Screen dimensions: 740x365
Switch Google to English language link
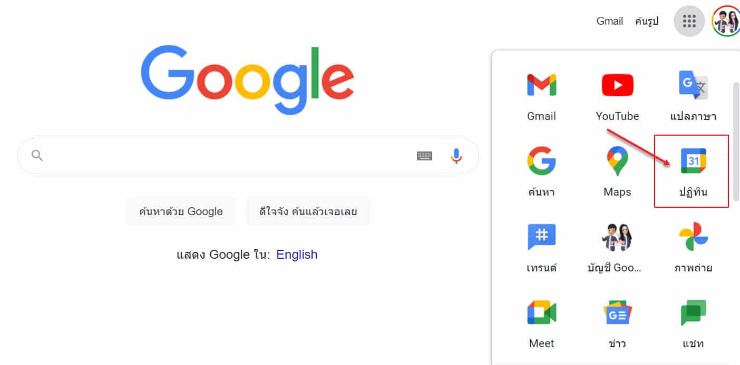click(x=297, y=255)
